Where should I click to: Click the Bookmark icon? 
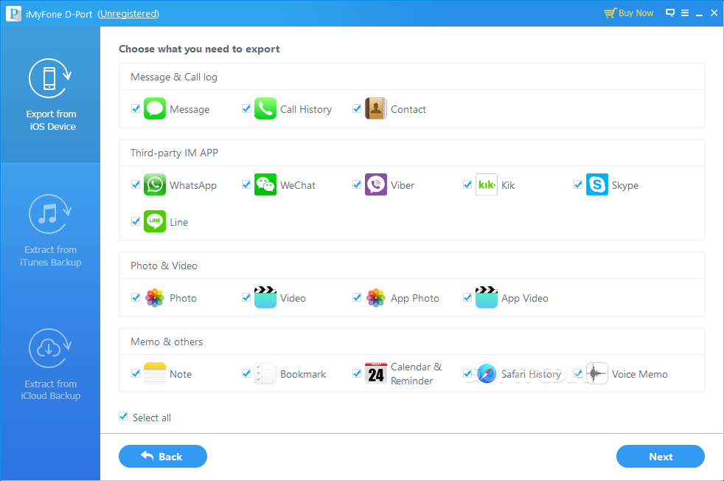pyautogui.click(x=265, y=374)
